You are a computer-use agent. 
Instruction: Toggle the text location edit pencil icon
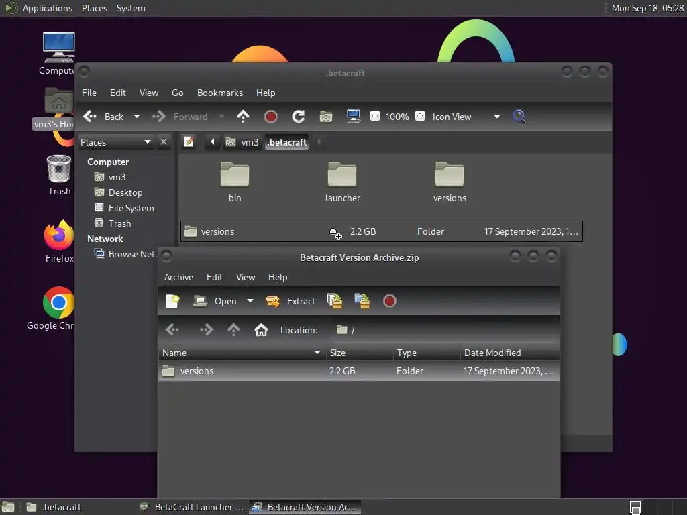189,142
